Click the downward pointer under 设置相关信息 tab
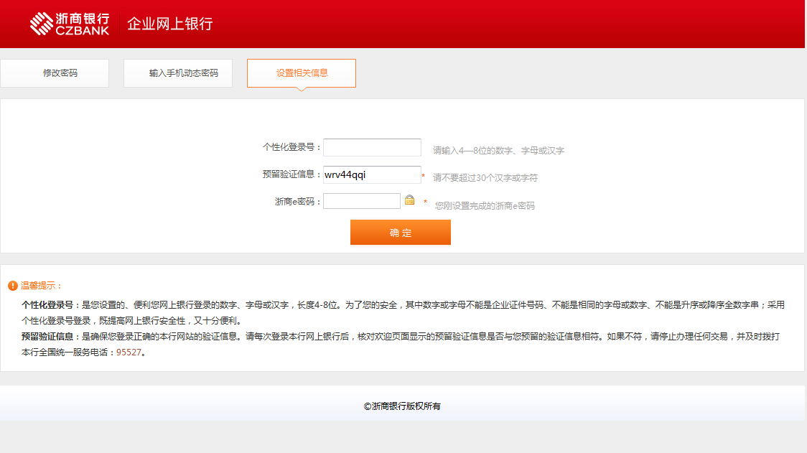Viewport: 807px width, 453px height. [302, 90]
